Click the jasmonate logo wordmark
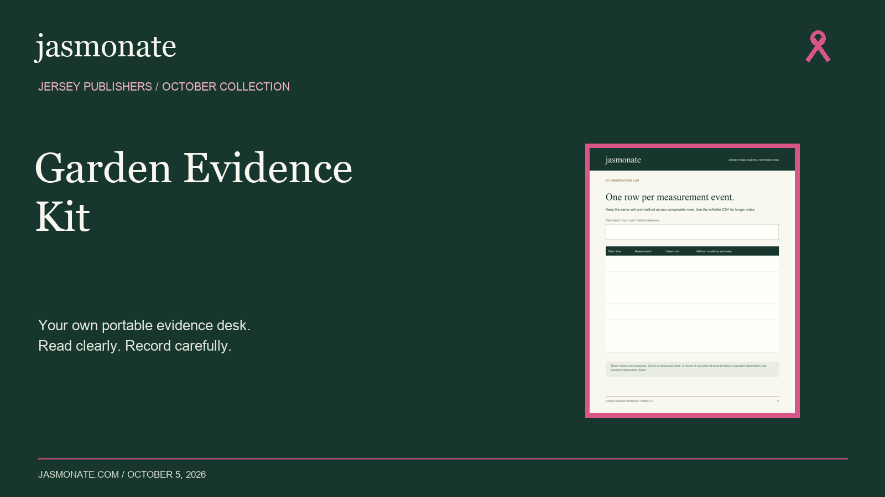 (x=106, y=47)
